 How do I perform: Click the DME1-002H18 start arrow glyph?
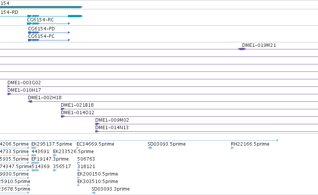point(30,101)
